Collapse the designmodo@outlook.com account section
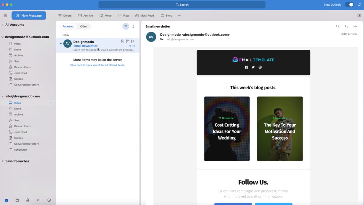The image size is (364, 205). tap(2, 37)
